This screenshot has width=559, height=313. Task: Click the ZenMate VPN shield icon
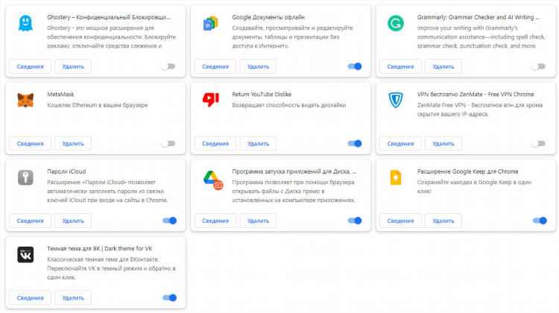[x=395, y=100]
